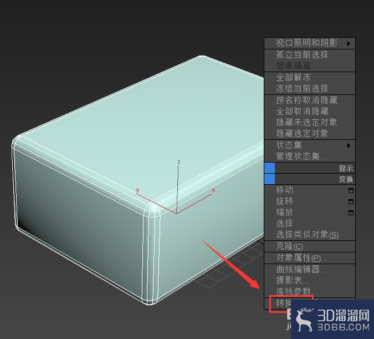Image resolution: width=374 pixels, height=339 pixels.
Task: Select 按名称取消隐藏
Action: tap(310, 100)
